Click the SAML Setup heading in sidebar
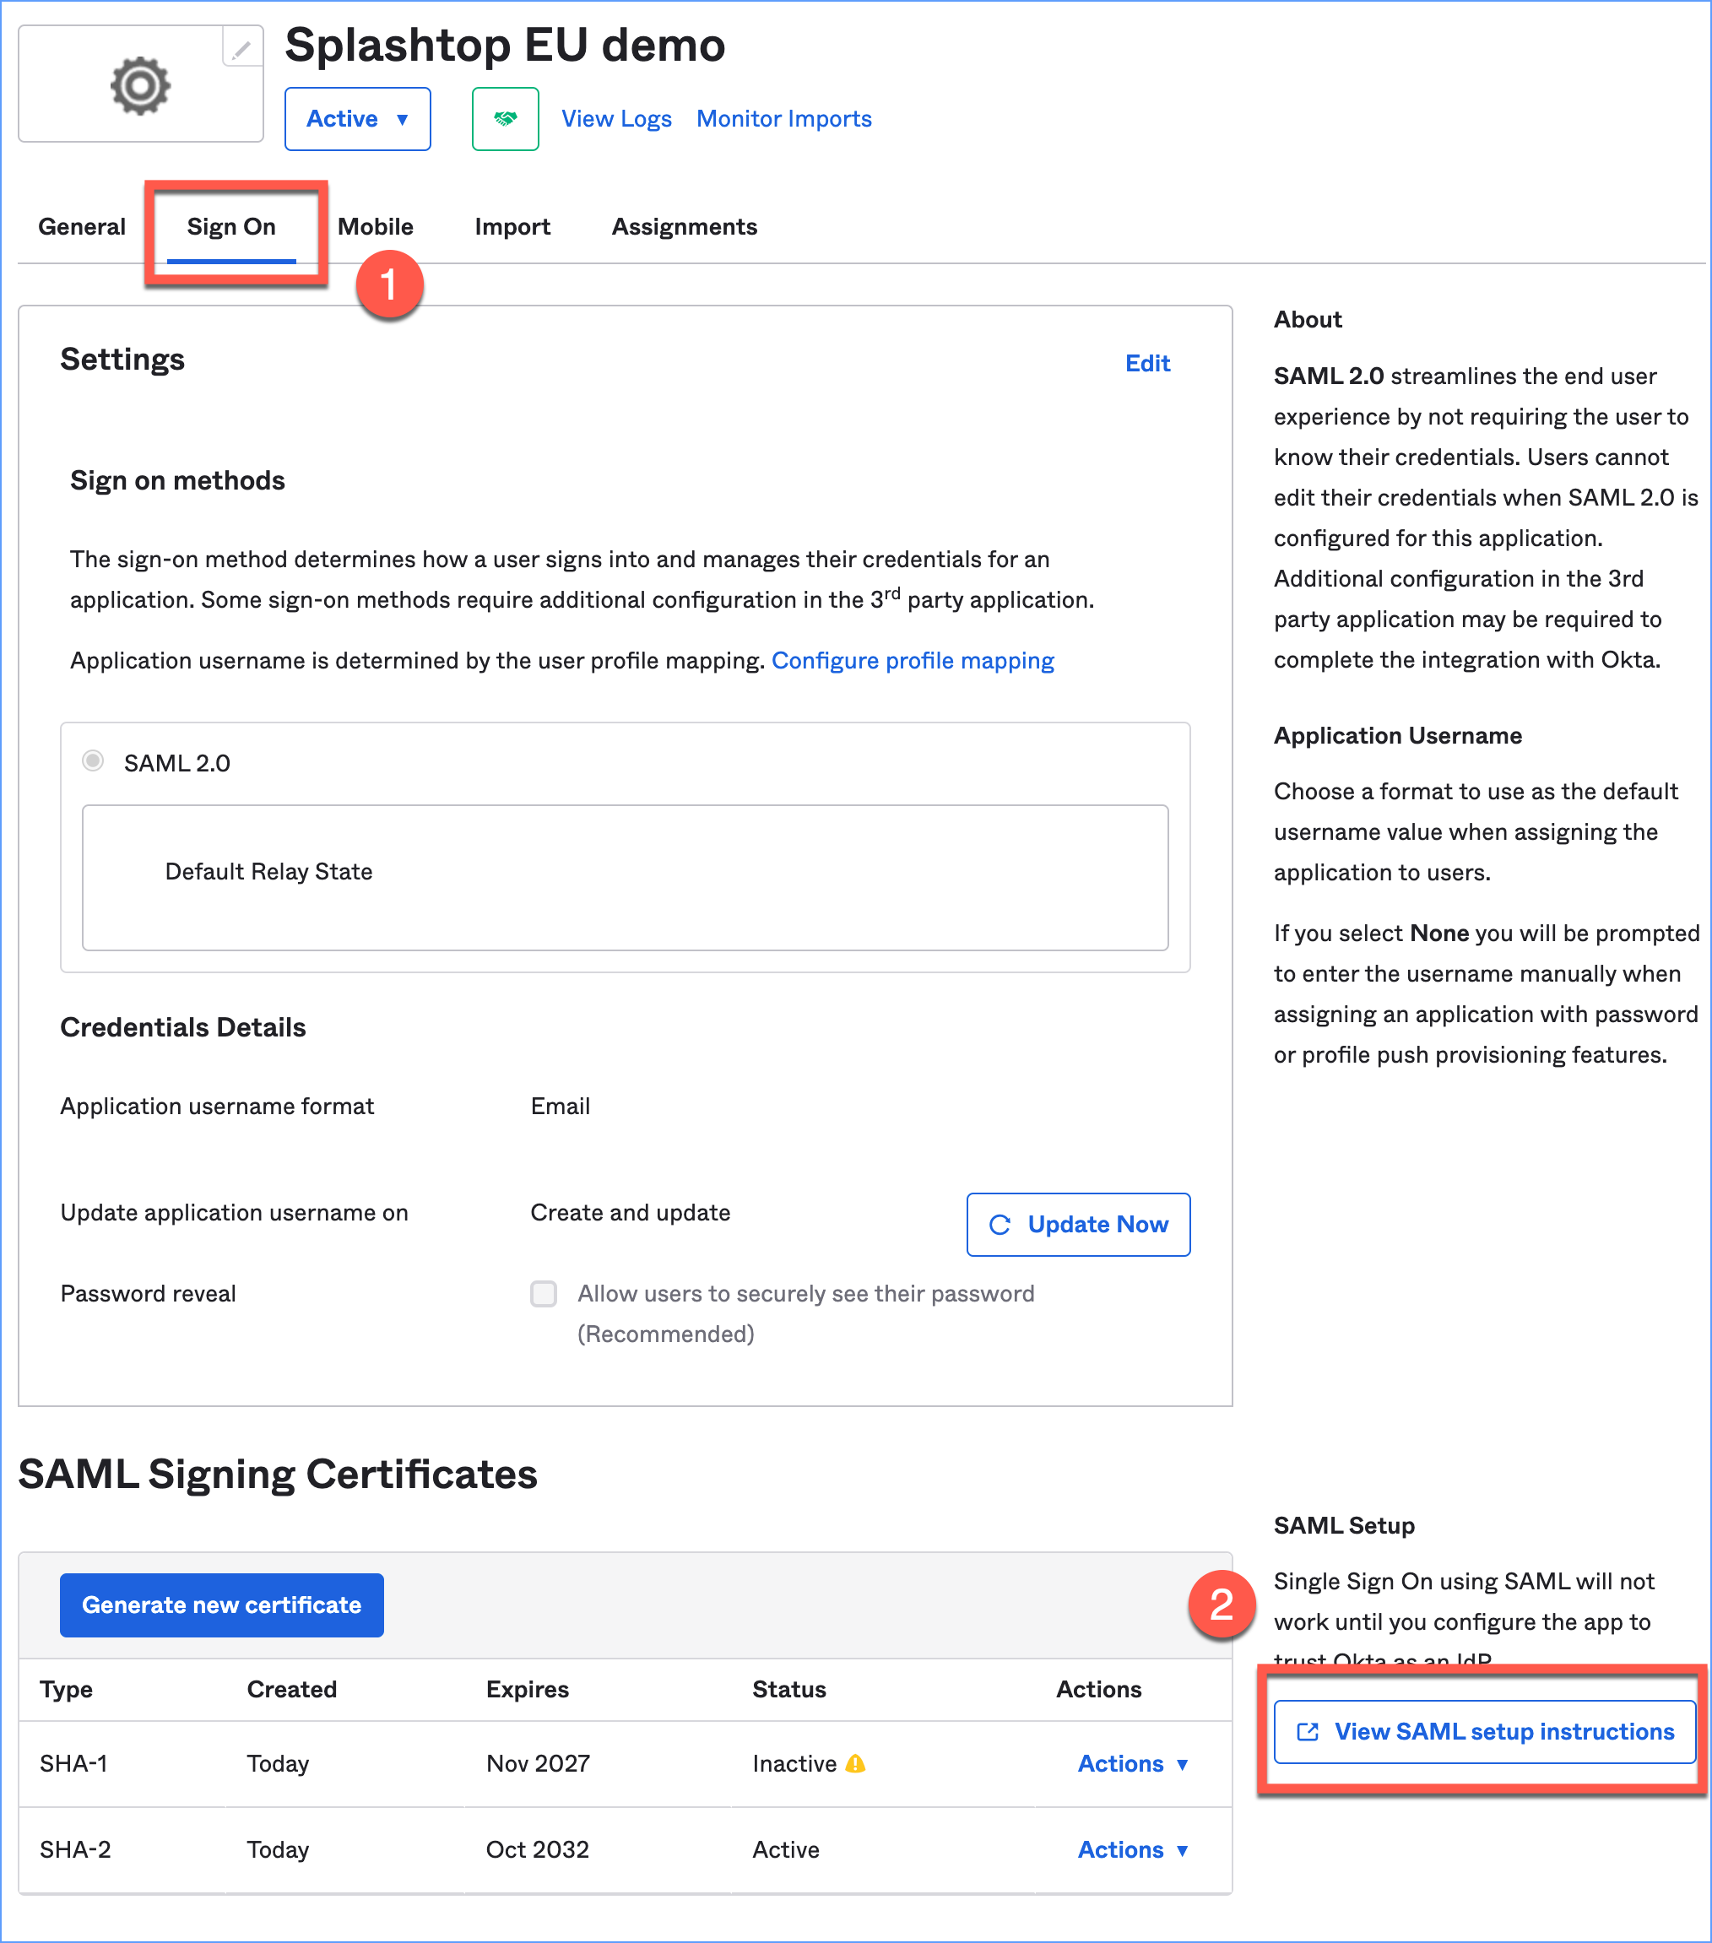1712x1943 pixels. coord(1344,1526)
